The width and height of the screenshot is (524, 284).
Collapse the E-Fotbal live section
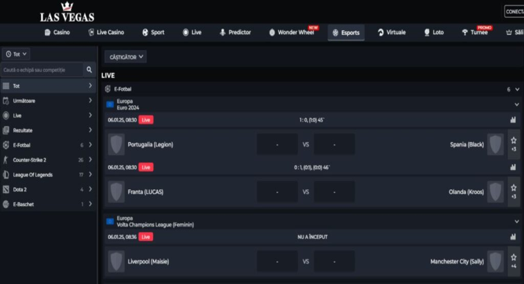[x=517, y=89]
